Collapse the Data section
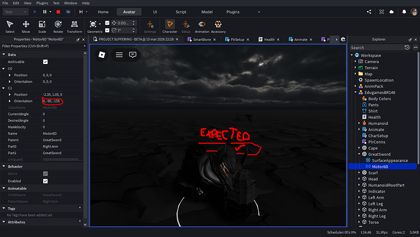This screenshot has height=237, width=420. coord(4,54)
